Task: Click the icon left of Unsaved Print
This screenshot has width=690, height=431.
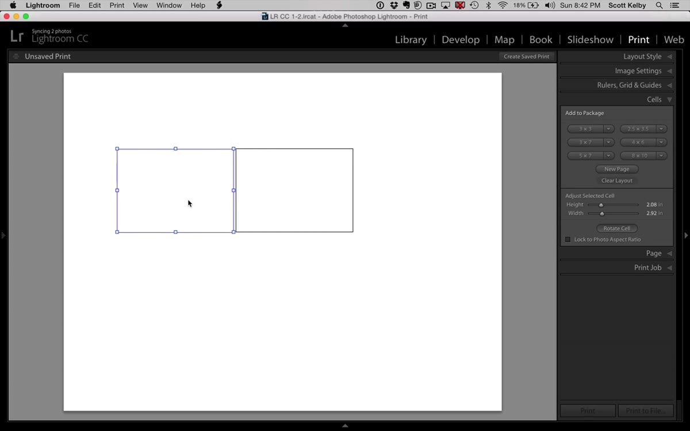Action: tap(16, 56)
